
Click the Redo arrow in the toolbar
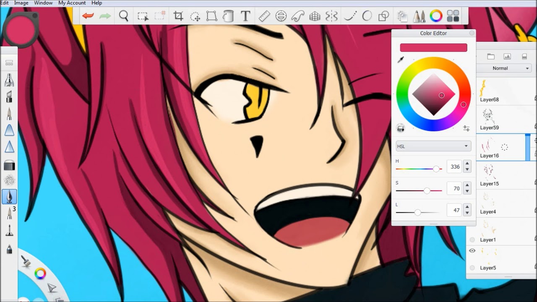point(105,16)
